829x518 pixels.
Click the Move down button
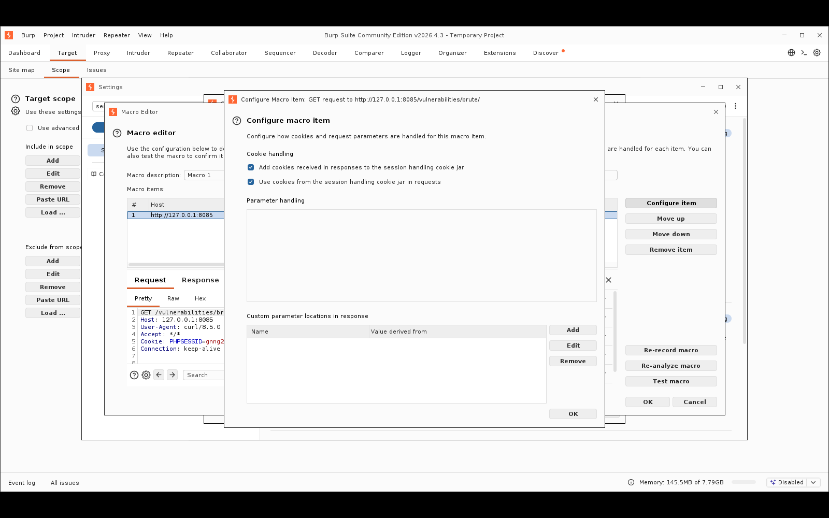pyautogui.click(x=671, y=234)
